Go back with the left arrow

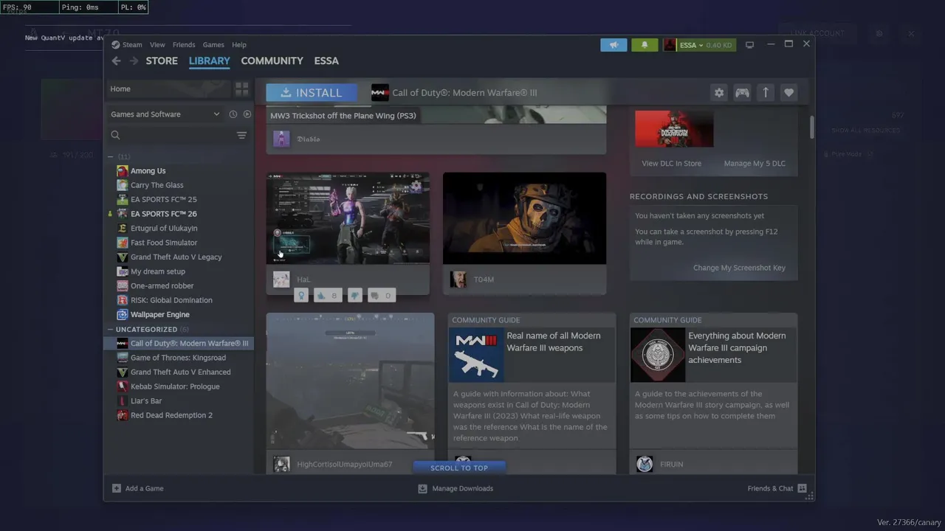click(x=116, y=61)
